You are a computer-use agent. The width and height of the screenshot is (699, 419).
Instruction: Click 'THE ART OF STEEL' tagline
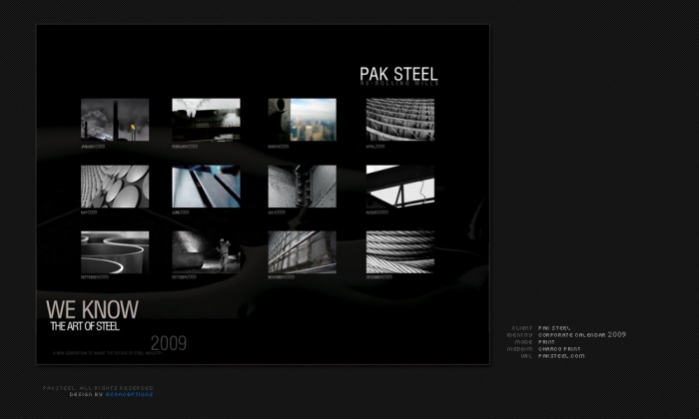point(85,326)
